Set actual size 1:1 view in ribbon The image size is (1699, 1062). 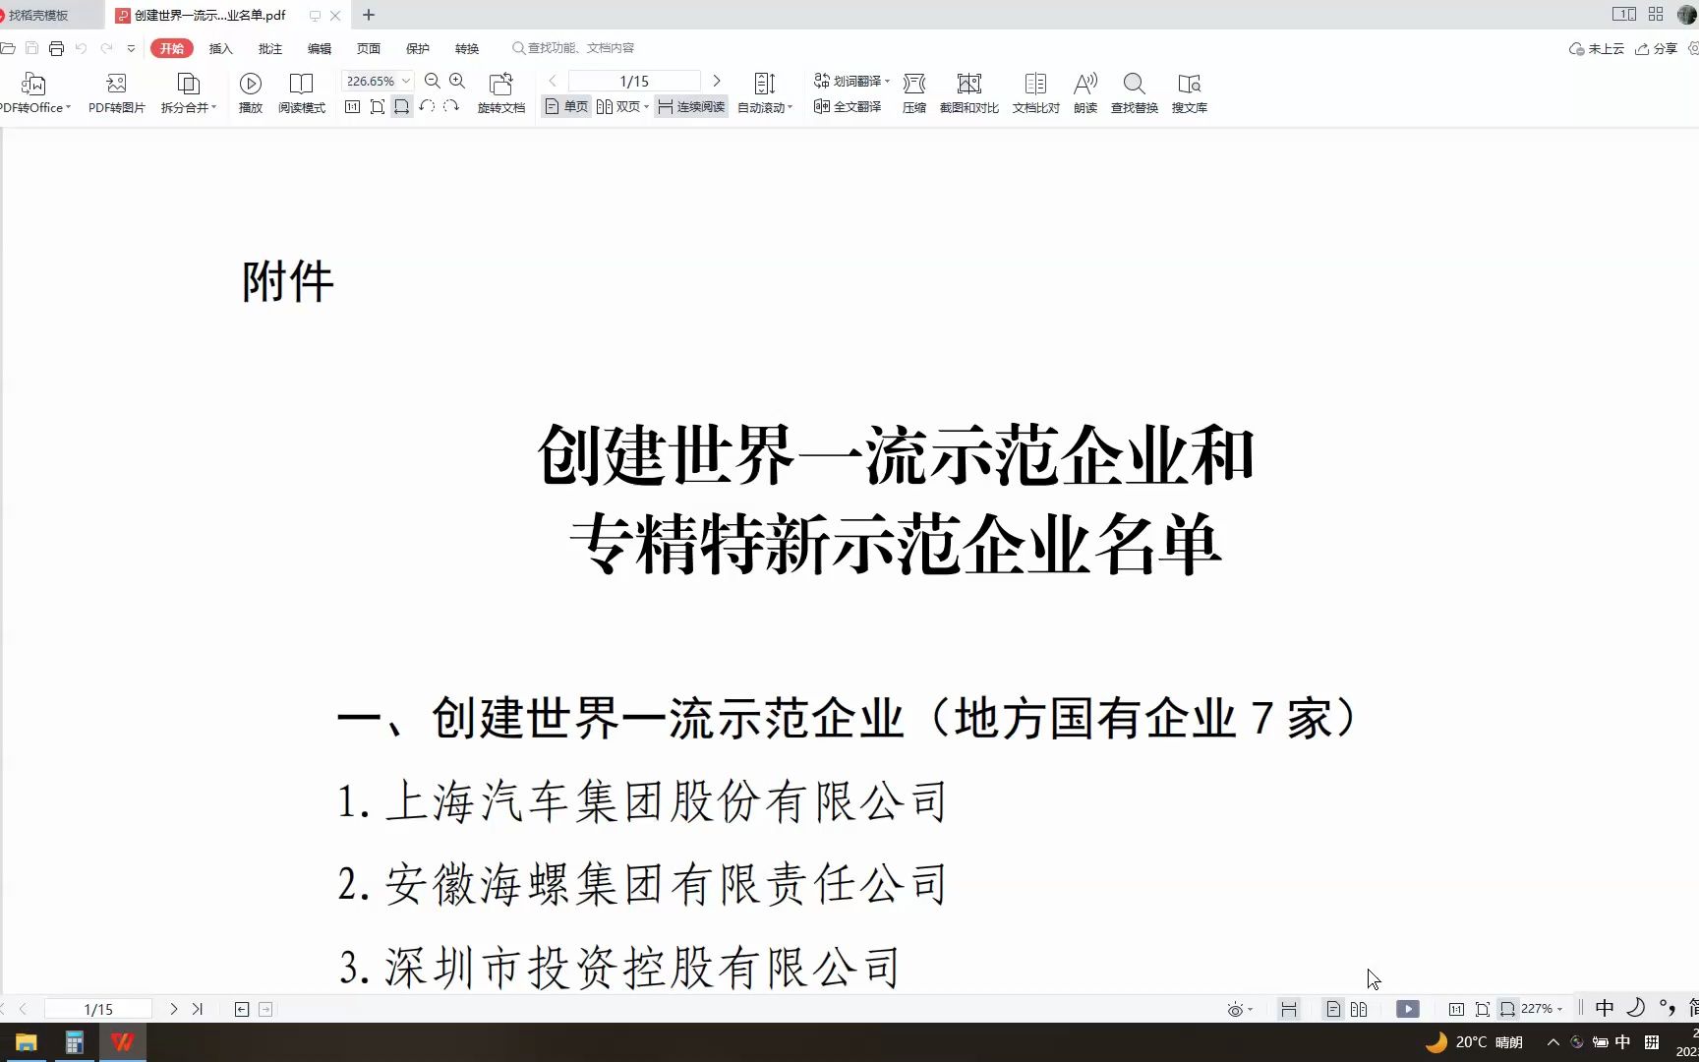point(352,106)
